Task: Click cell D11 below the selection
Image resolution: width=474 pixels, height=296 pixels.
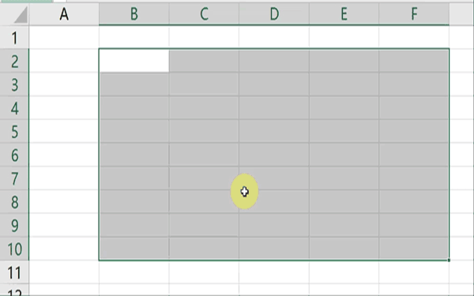Action: click(x=274, y=272)
